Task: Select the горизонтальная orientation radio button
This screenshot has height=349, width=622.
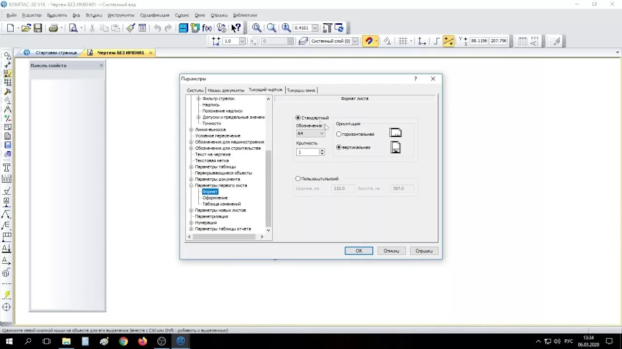Action: [339, 134]
